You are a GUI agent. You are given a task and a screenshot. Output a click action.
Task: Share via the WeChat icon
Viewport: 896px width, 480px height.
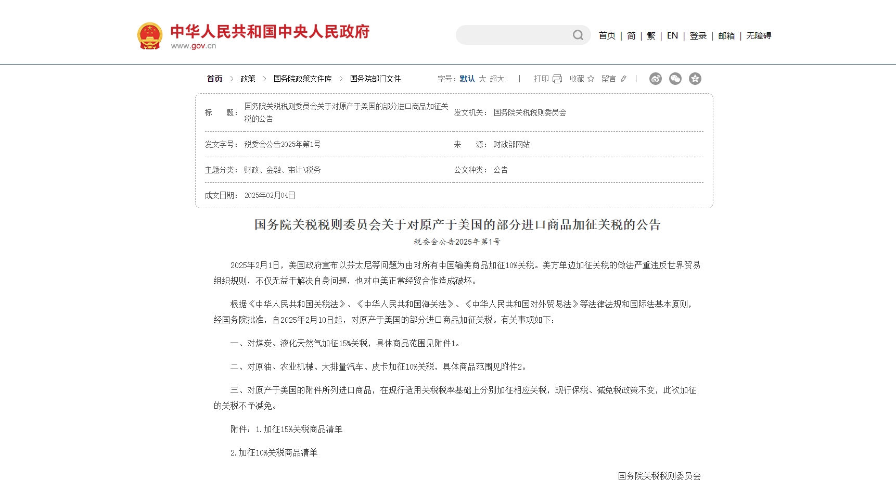(x=675, y=79)
